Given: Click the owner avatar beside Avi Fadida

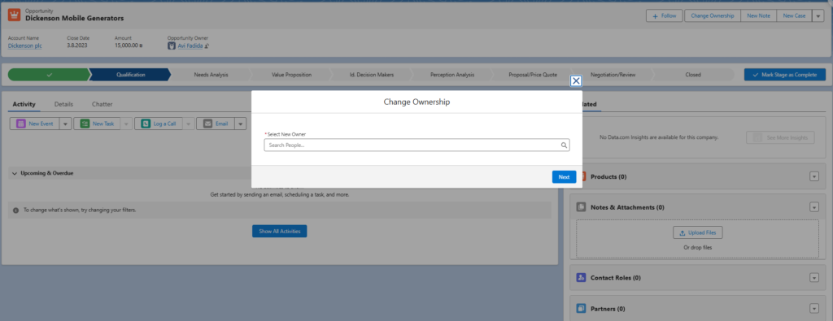Looking at the screenshot, I should 172,46.
